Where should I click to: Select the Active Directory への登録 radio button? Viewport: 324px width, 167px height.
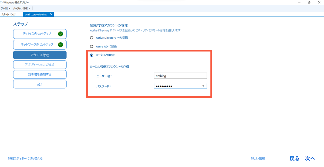[x=92, y=38]
